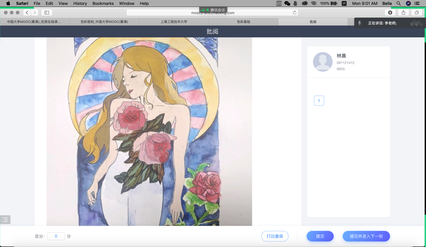
Task: Open the History menu
Action: click(x=80, y=4)
